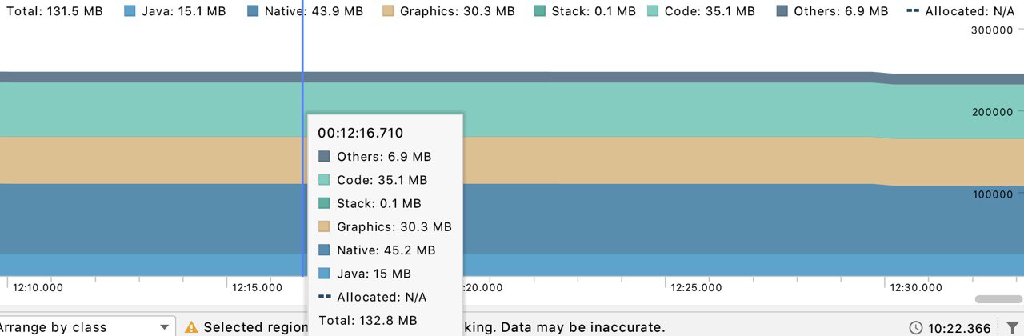1024x336 pixels.
Task: Click the 10:22.366 duration text
Action: point(958,328)
